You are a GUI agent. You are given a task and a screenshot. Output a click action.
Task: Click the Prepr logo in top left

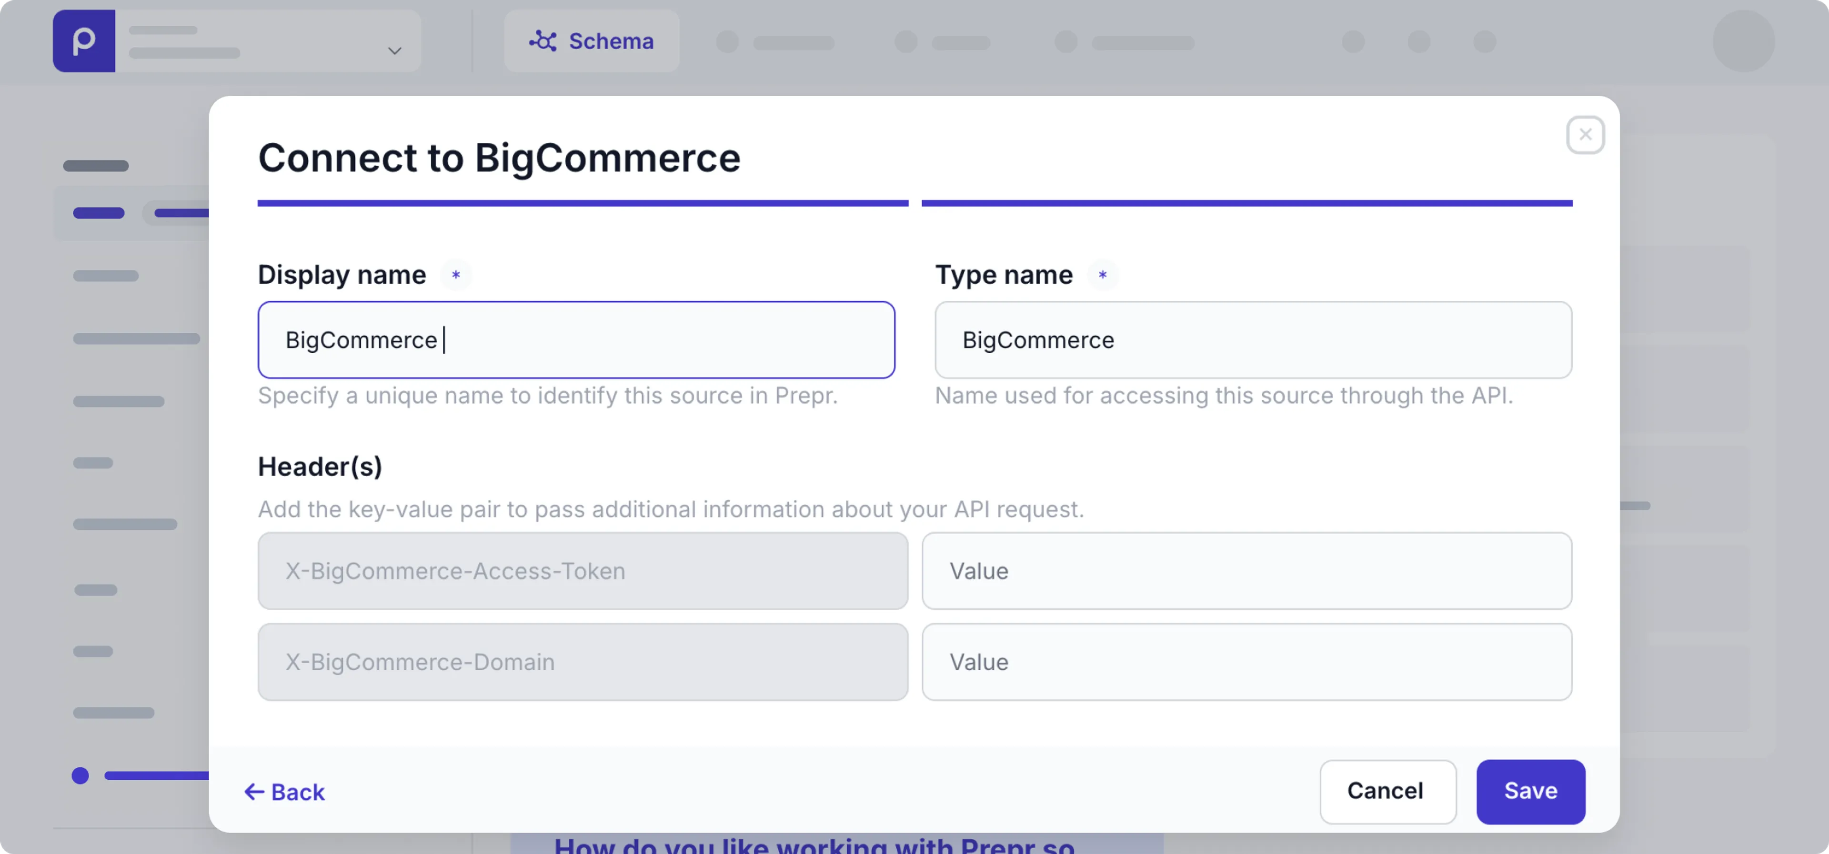(84, 40)
